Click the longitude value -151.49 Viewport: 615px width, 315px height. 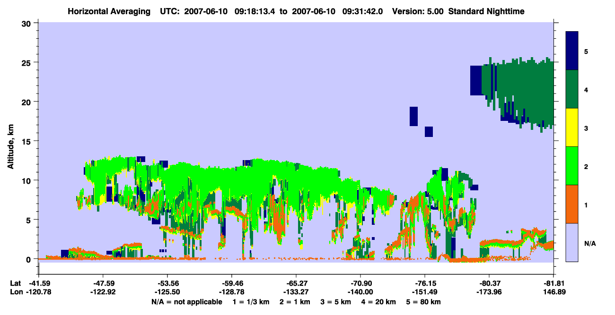pyautogui.click(x=425, y=292)
